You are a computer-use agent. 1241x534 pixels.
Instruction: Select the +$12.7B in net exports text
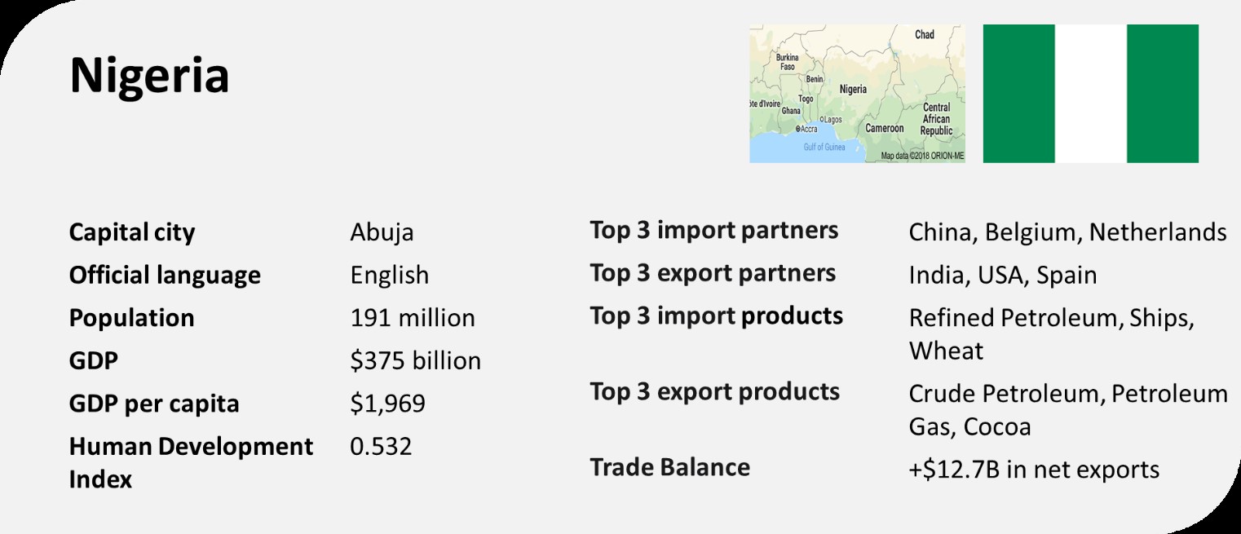tap(1033, 470)
